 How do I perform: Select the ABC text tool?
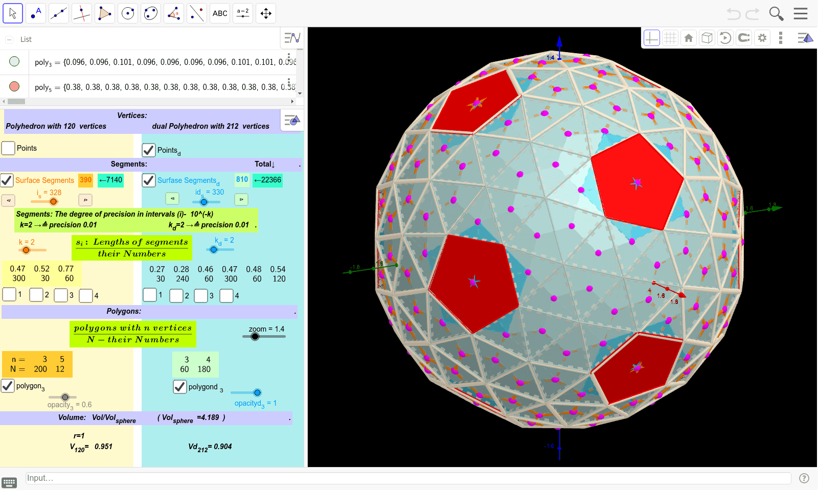pyautogui.click(x=219, y=13)
